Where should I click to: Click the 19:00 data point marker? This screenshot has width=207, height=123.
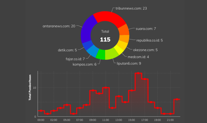(x=158, y=108)
